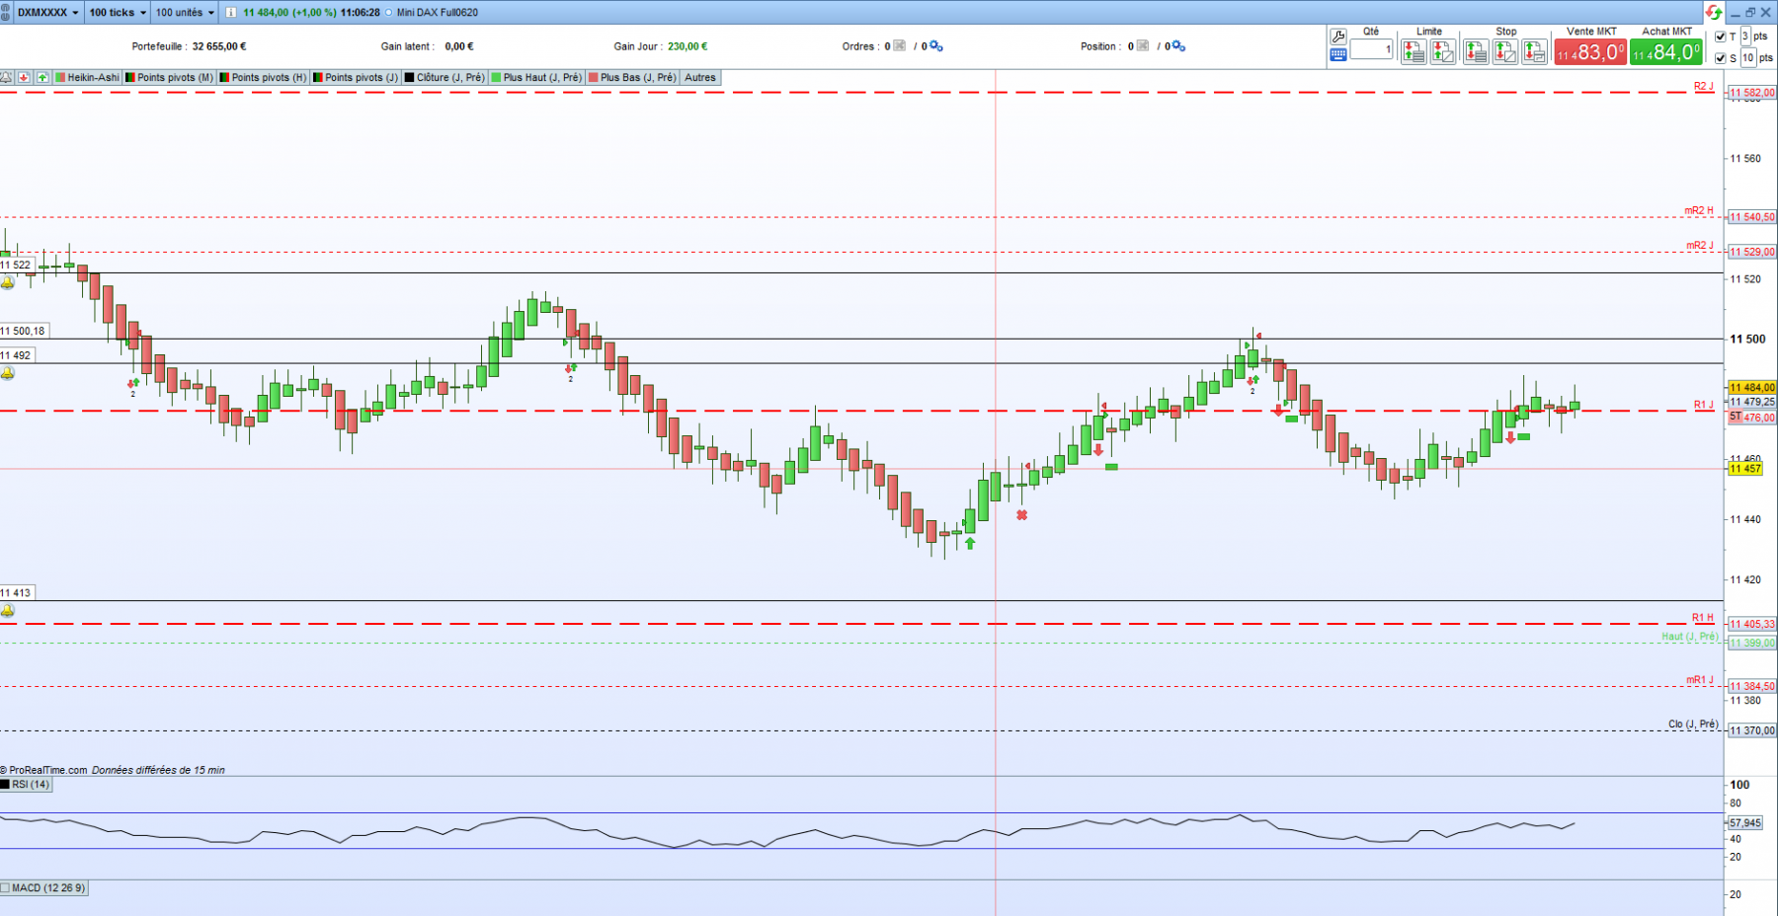Open the 100 unités dropdown
The image size is (1778, 916).
click(185, 13)
